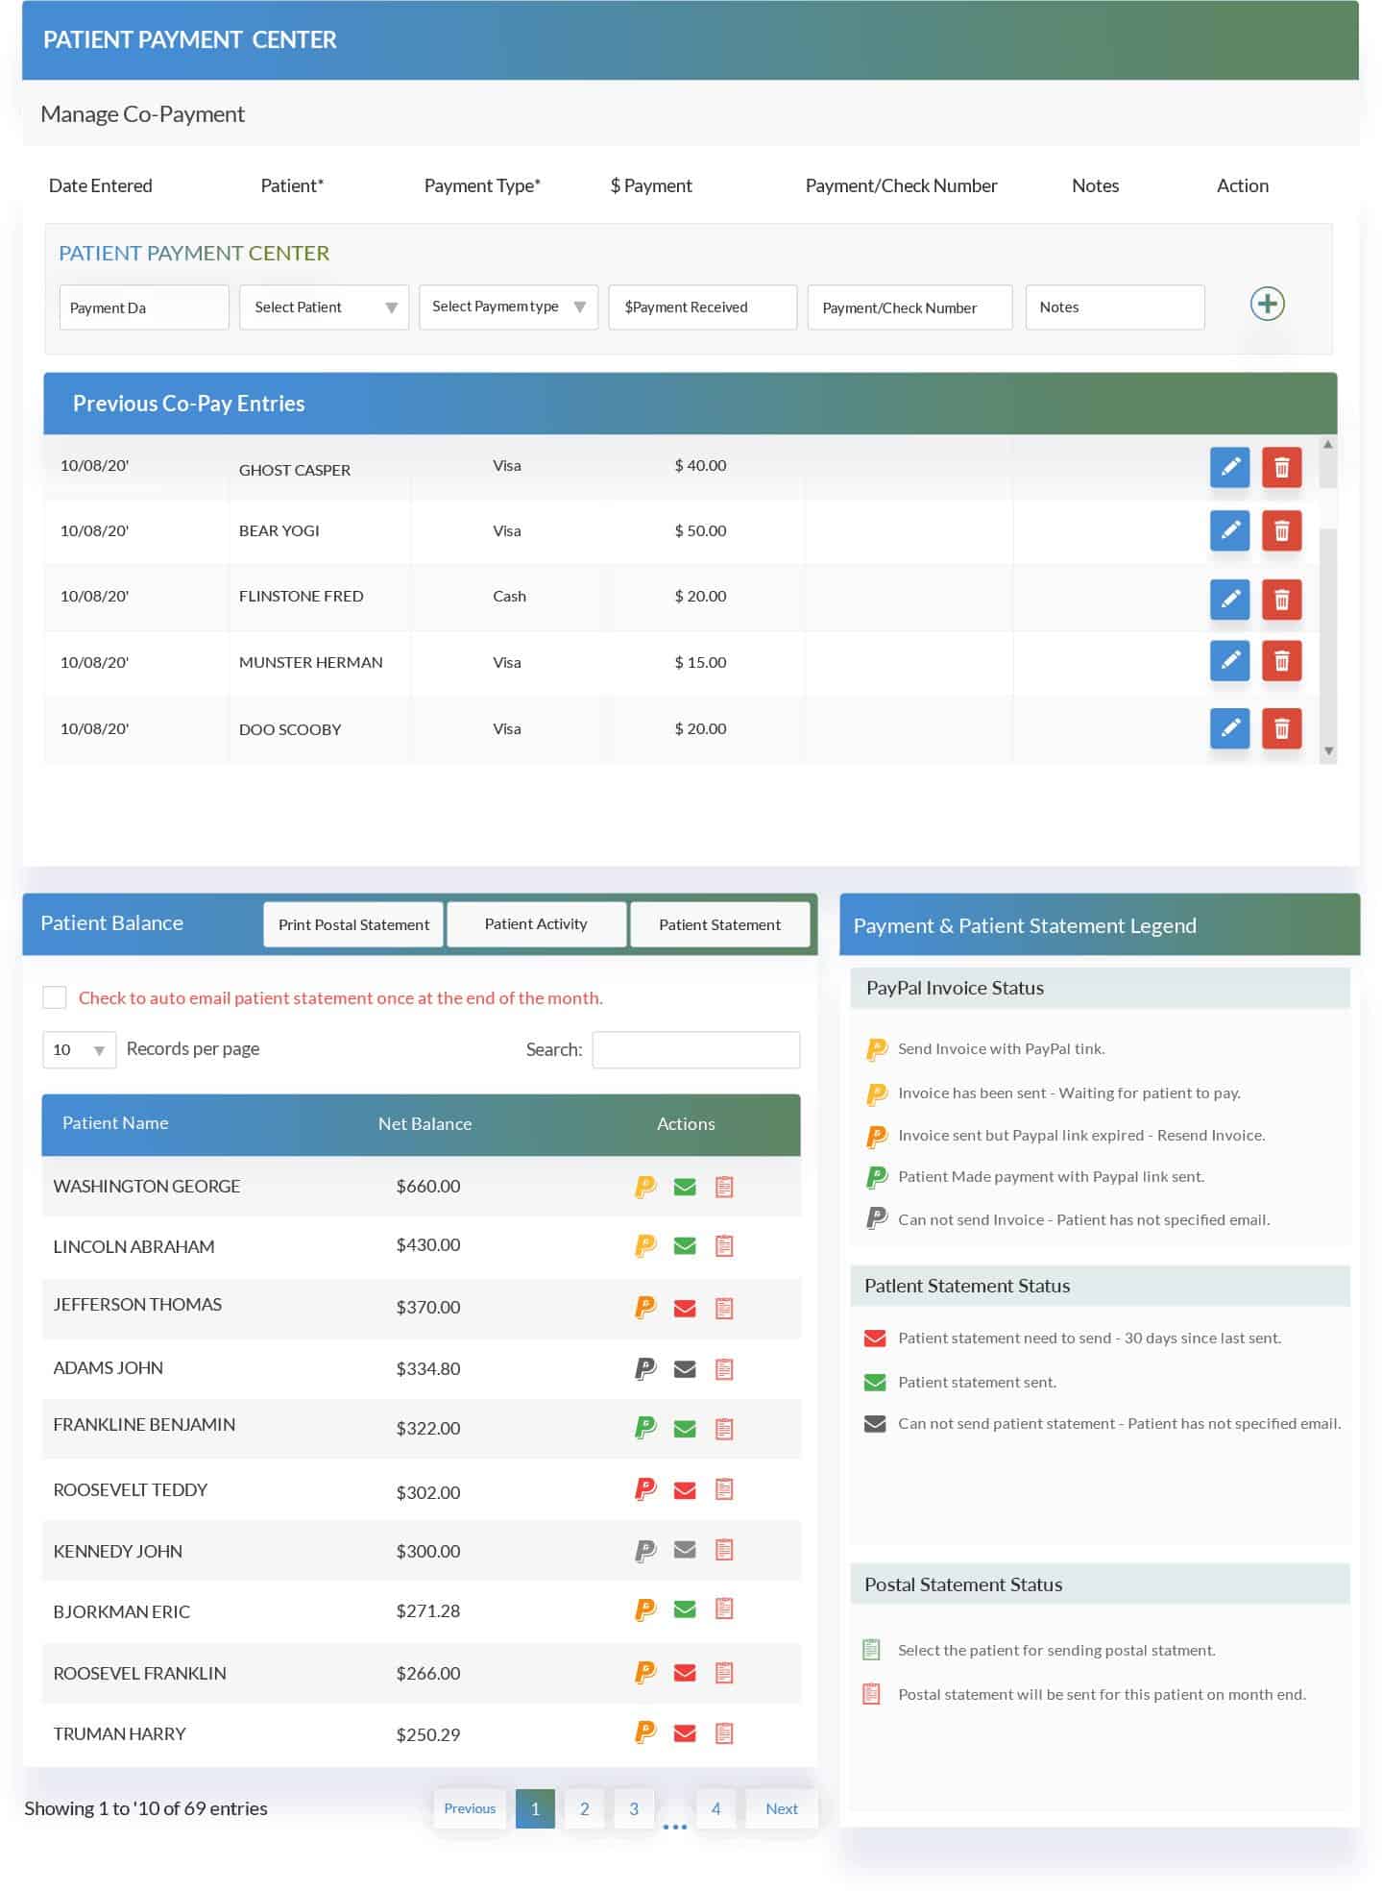Click Cash payment type for FLINSTONE FRED

(x=509, y=596)
